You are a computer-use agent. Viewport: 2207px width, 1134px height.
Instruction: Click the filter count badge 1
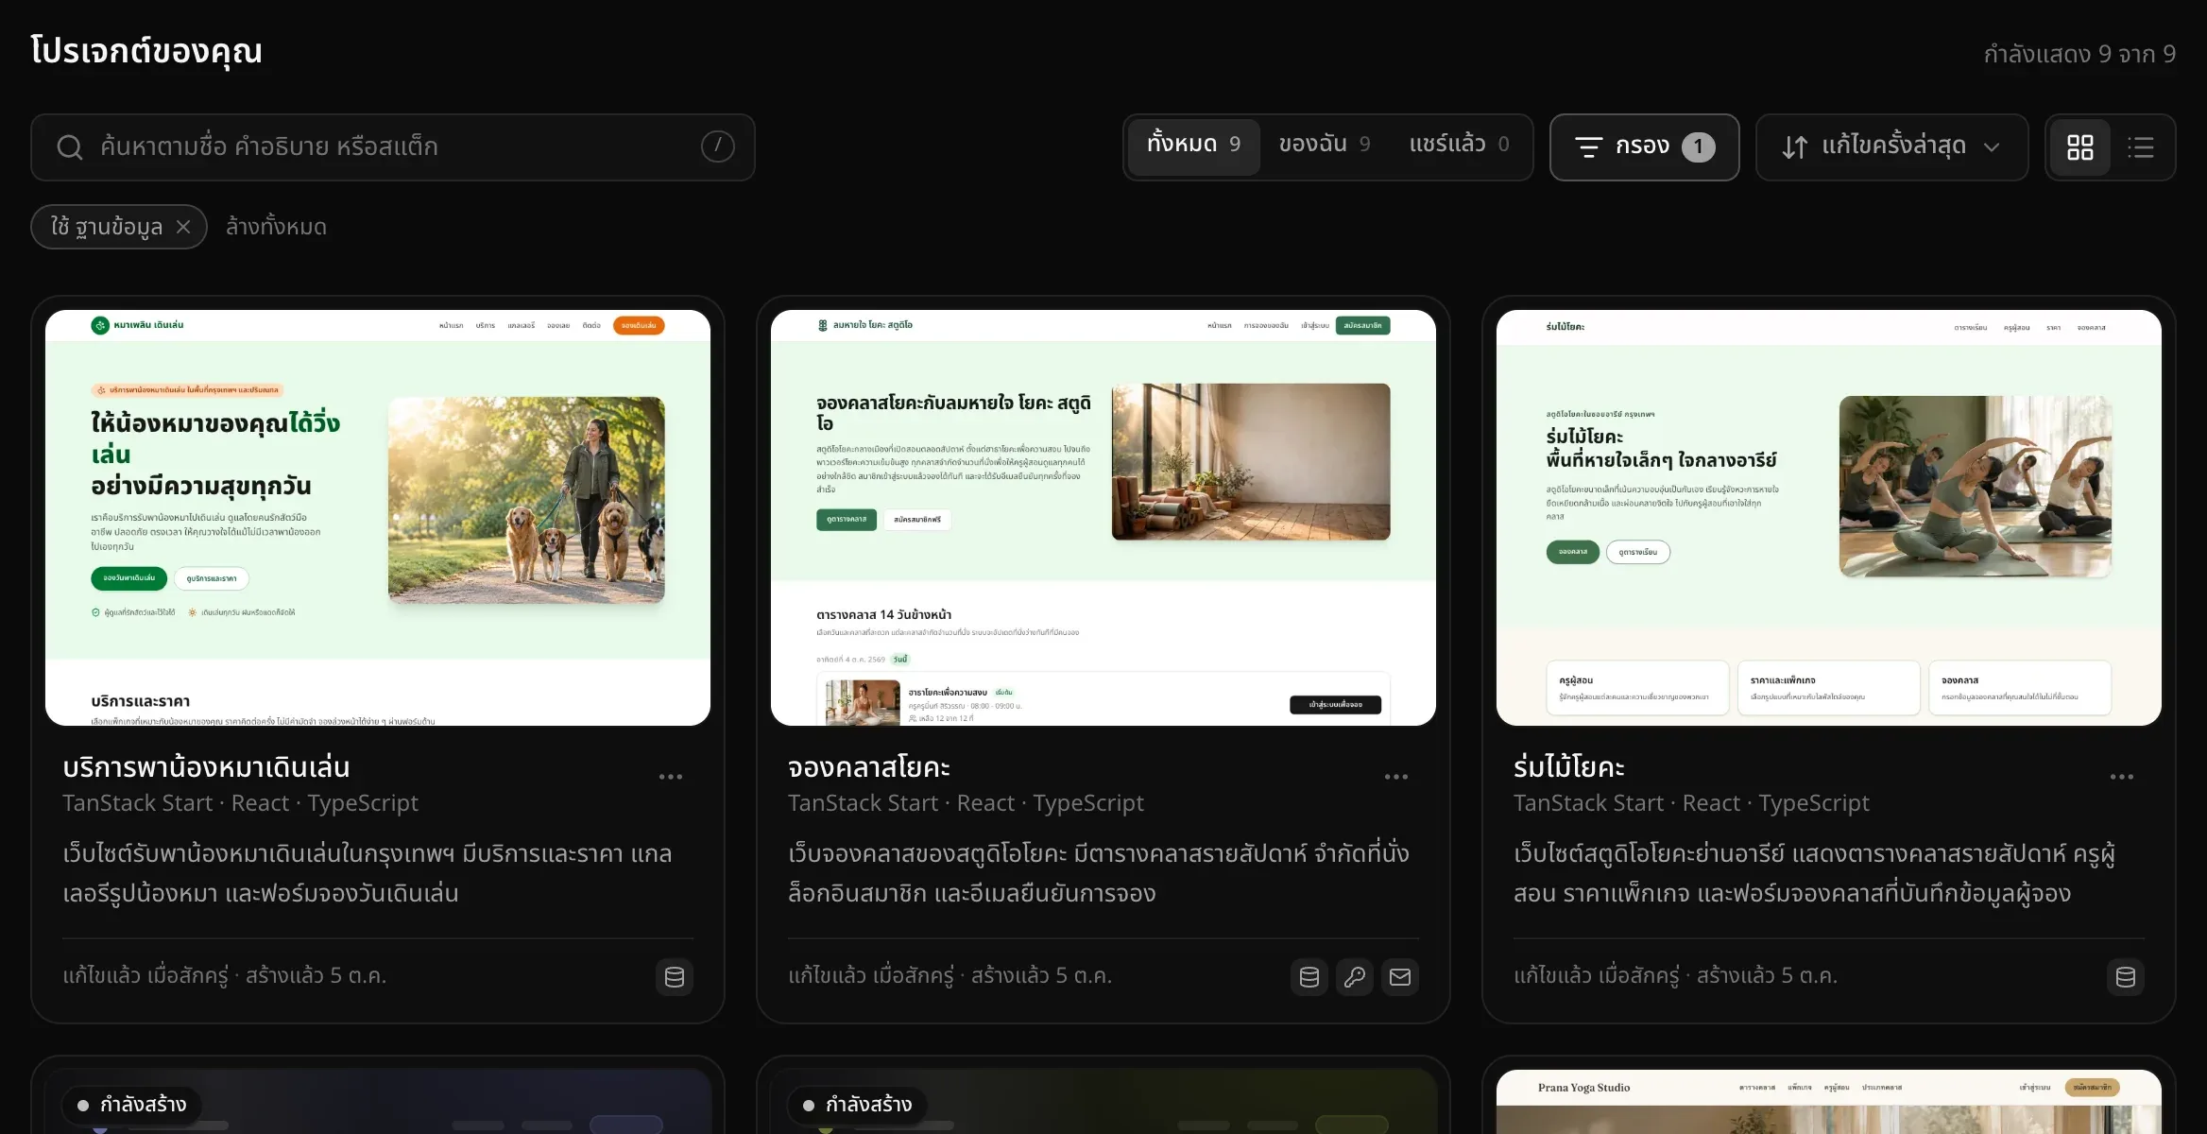pos(1698,146)
